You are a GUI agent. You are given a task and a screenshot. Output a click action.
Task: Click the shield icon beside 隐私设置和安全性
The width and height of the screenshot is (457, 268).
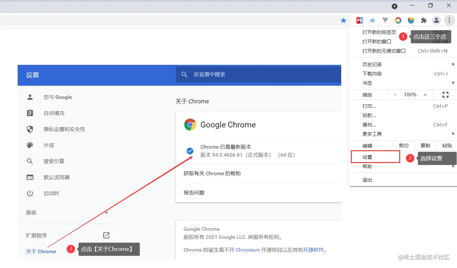(30, 129)
